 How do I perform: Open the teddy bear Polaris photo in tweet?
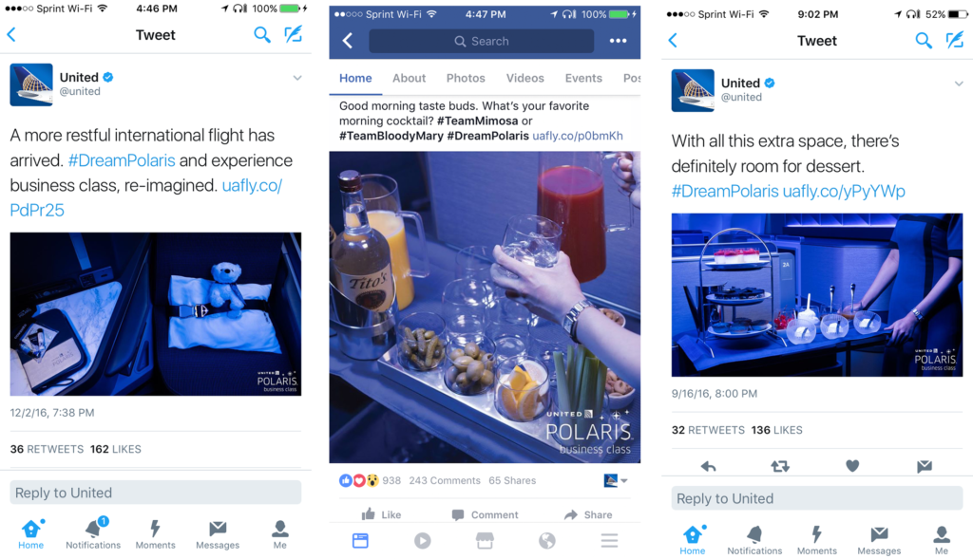[x=156, y=314]
